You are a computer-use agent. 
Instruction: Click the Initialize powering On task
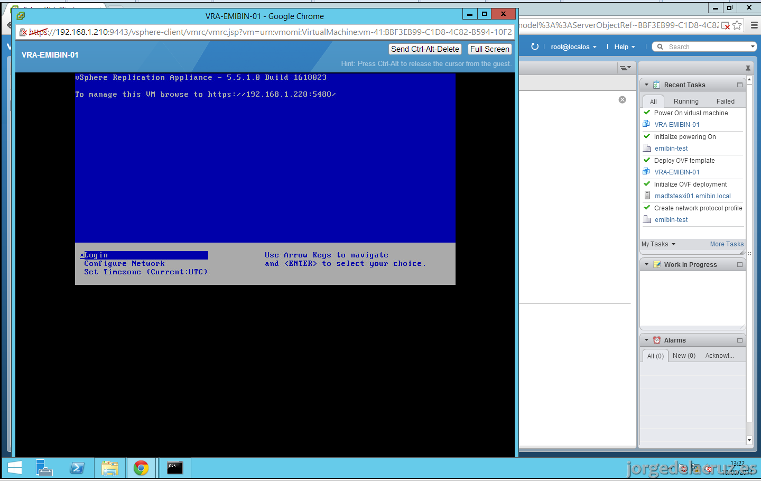tap(685, 137)
